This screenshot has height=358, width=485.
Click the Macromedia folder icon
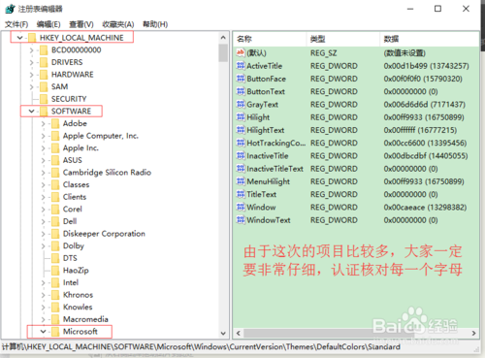[x=55, y=319]
